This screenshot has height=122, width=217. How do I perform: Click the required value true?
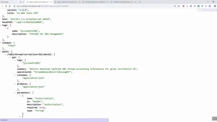click(x=42, y=108)
